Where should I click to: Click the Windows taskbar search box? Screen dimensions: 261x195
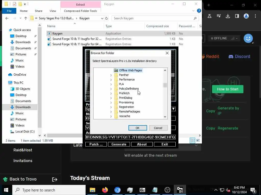(49, 190)
